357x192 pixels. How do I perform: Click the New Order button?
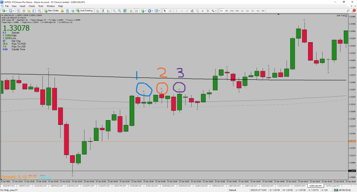52,11
